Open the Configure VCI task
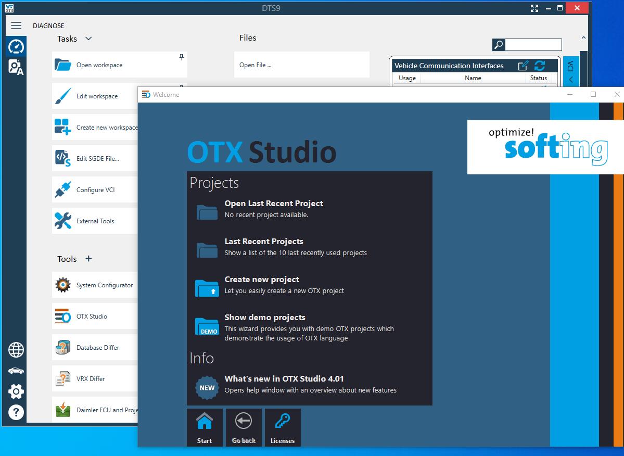This screenshot has width=624, height=456. pyautogui.click(x=95, y=190)
